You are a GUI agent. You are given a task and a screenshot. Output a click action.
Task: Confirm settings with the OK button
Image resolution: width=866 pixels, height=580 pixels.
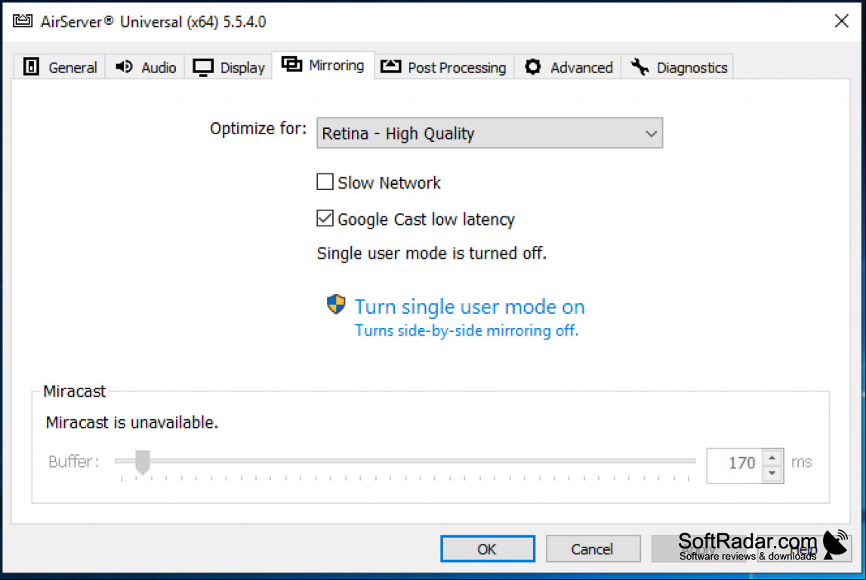point(487,548)
